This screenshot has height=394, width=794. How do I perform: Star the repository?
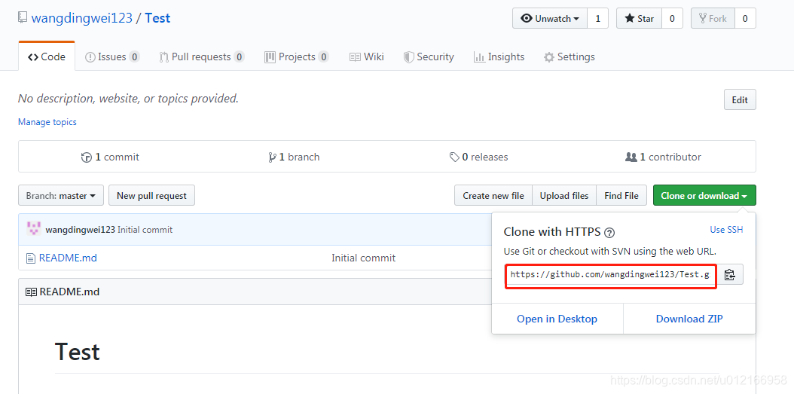[639, 18]
